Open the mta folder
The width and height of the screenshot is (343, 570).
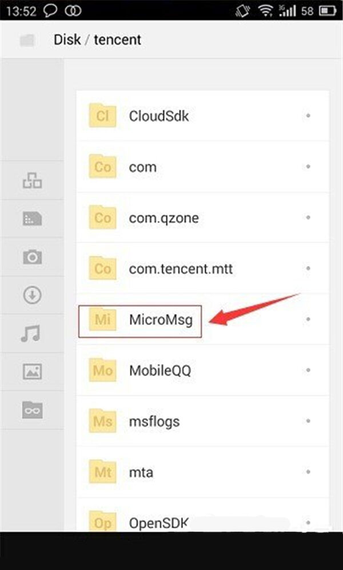[141, 473]
